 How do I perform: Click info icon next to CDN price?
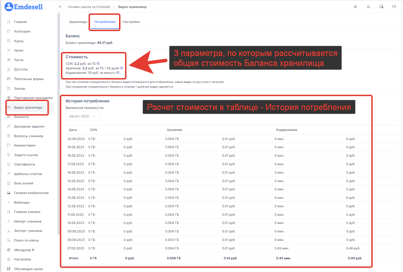98,64
